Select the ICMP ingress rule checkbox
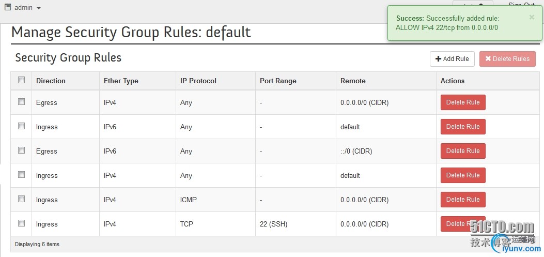The width and height of the screenshot is (544, 257). click(x=22, y=199)
